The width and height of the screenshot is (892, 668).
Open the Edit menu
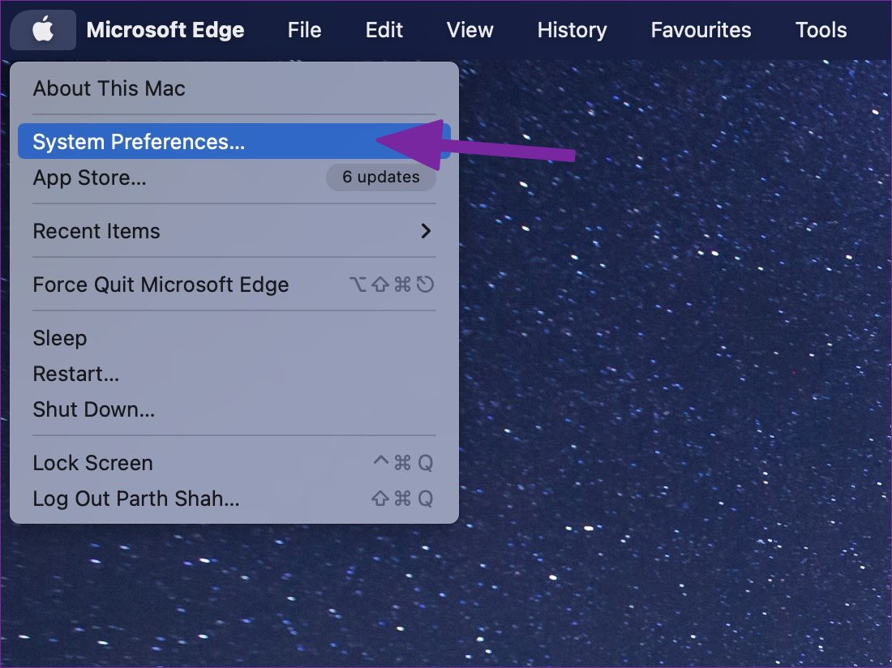pyautogui.click(x=384, y=29)
